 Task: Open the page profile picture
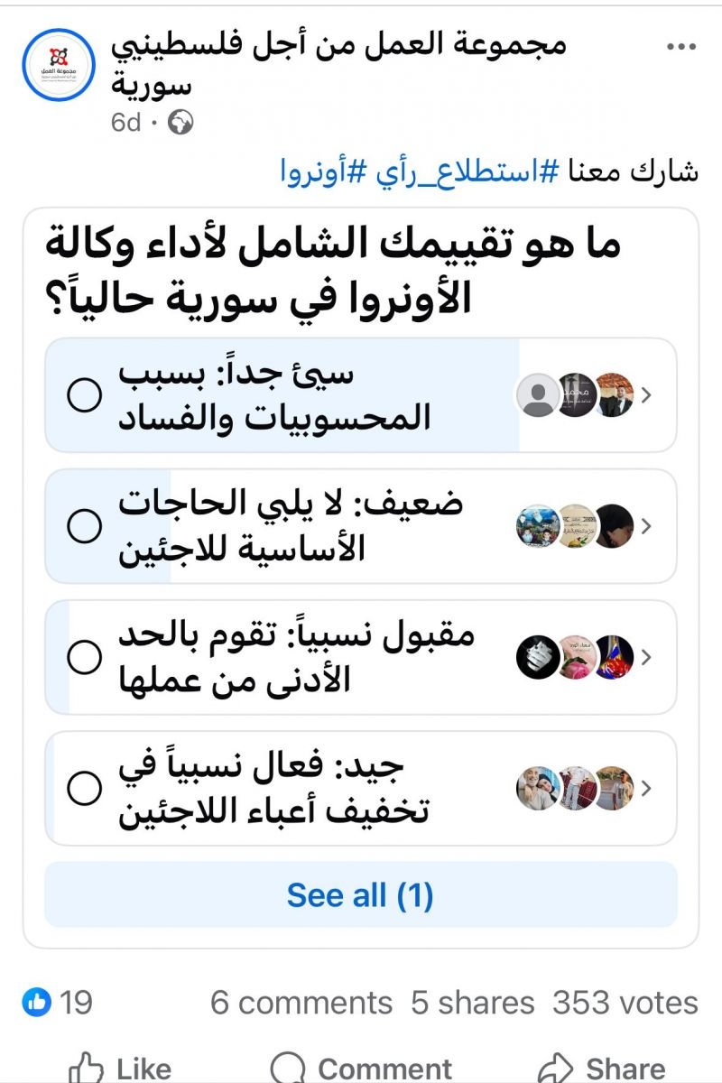58,64
